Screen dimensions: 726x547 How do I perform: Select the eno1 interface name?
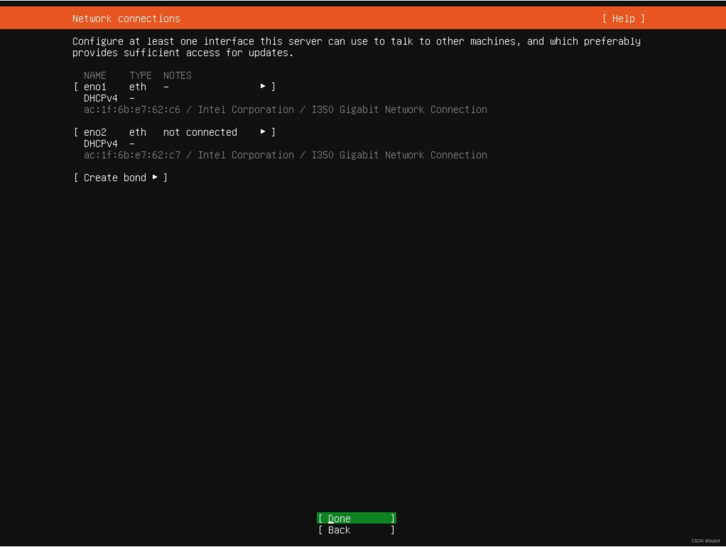pos(95,87)
